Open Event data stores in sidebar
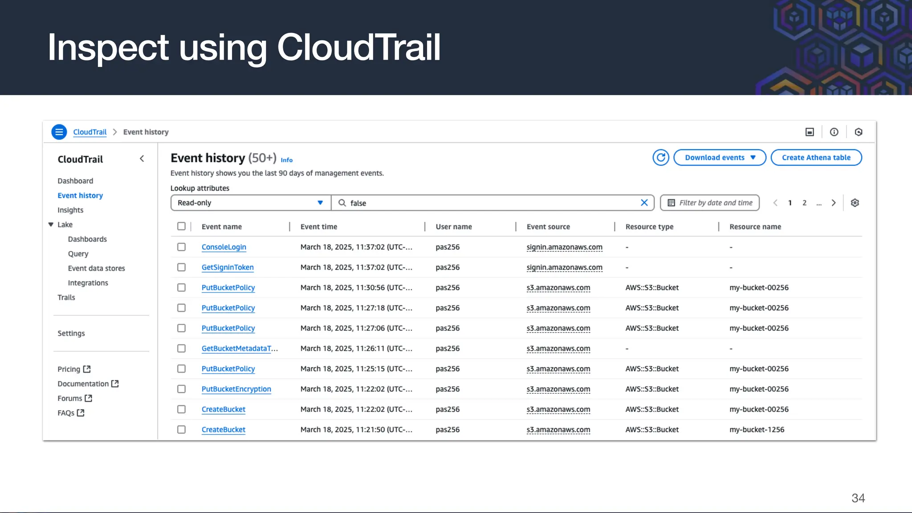This screenshot has height=513, width=912. coord(96,268)
